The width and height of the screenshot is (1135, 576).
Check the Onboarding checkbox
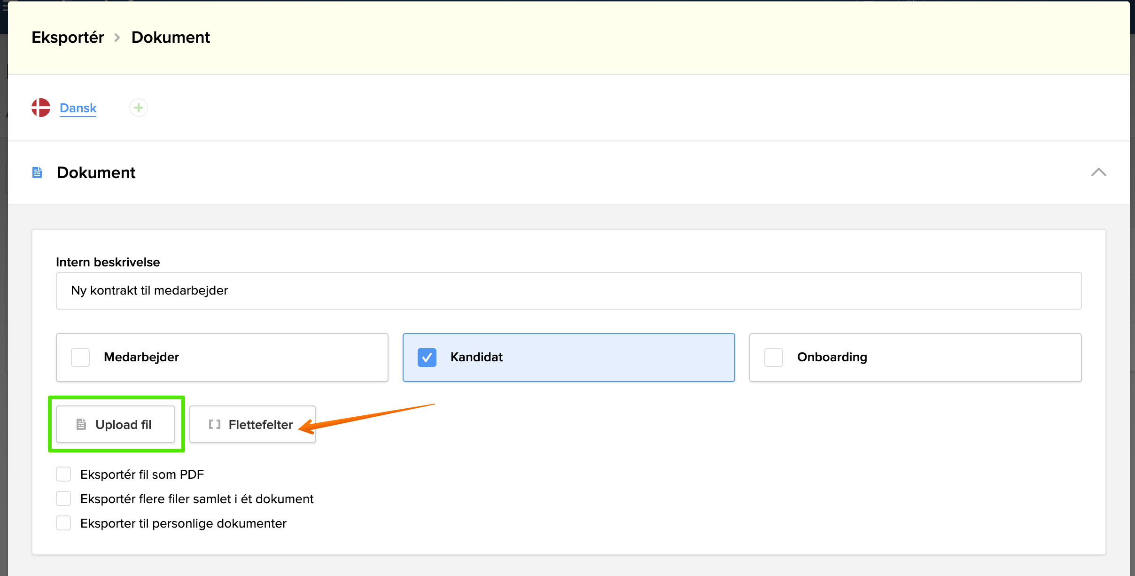point(773,358)
